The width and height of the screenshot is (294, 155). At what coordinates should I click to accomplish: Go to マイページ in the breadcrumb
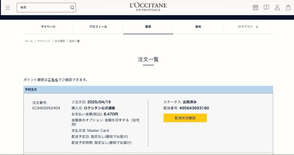pos(44,41)
